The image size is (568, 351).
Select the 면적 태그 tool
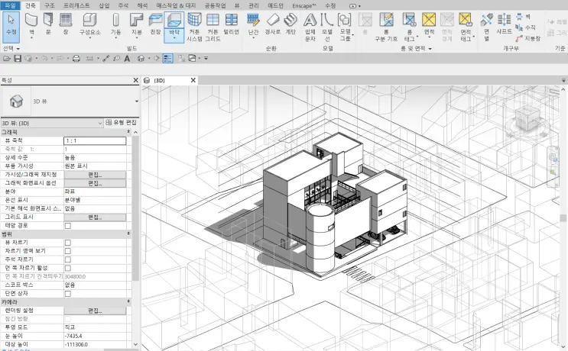tap(466, 27)
